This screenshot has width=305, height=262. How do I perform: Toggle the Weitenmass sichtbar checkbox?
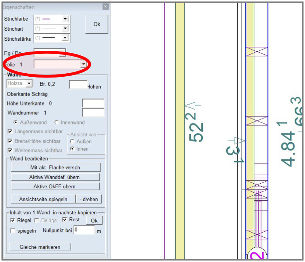click(x=10, y=150)
